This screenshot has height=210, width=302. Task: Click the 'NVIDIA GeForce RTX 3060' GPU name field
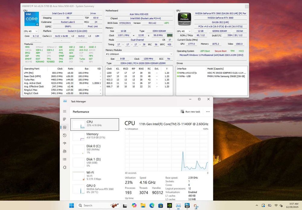pyautogui.click(x=220, y=18)
